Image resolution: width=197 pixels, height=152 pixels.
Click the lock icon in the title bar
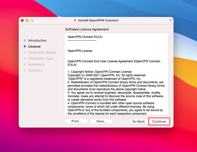[170, 20]
